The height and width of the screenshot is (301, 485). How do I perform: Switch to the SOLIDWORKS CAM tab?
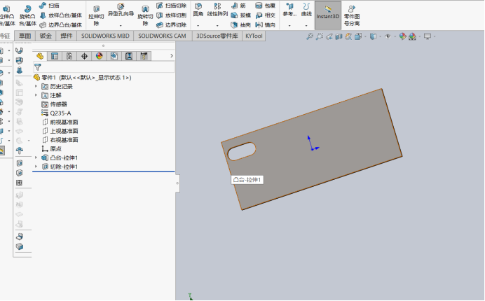coord(162,36)
